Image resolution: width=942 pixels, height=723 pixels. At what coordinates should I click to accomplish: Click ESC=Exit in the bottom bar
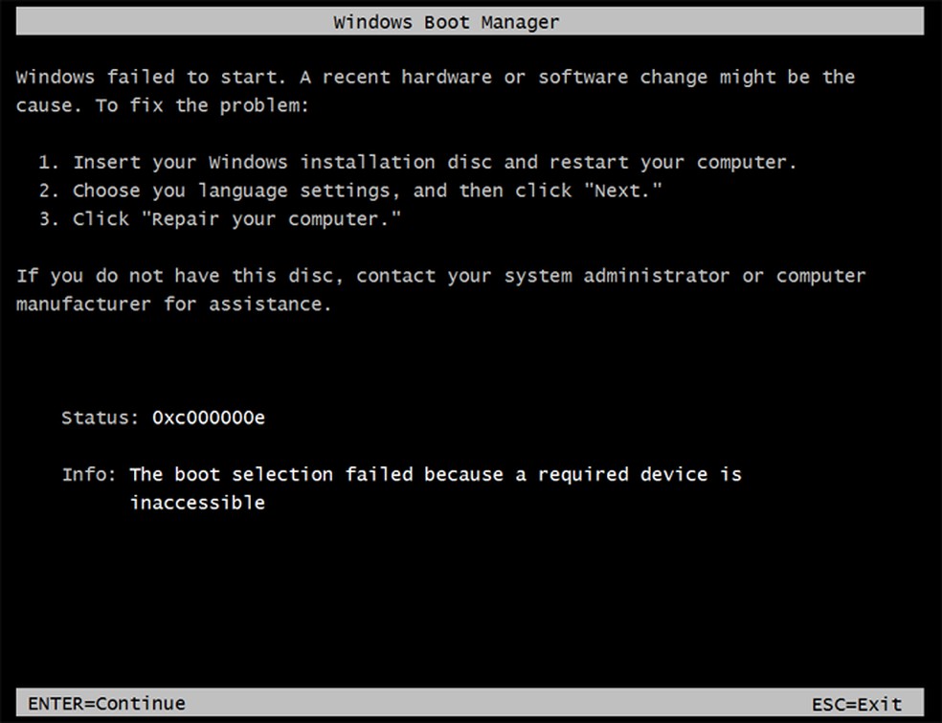(x=857, y=704)
